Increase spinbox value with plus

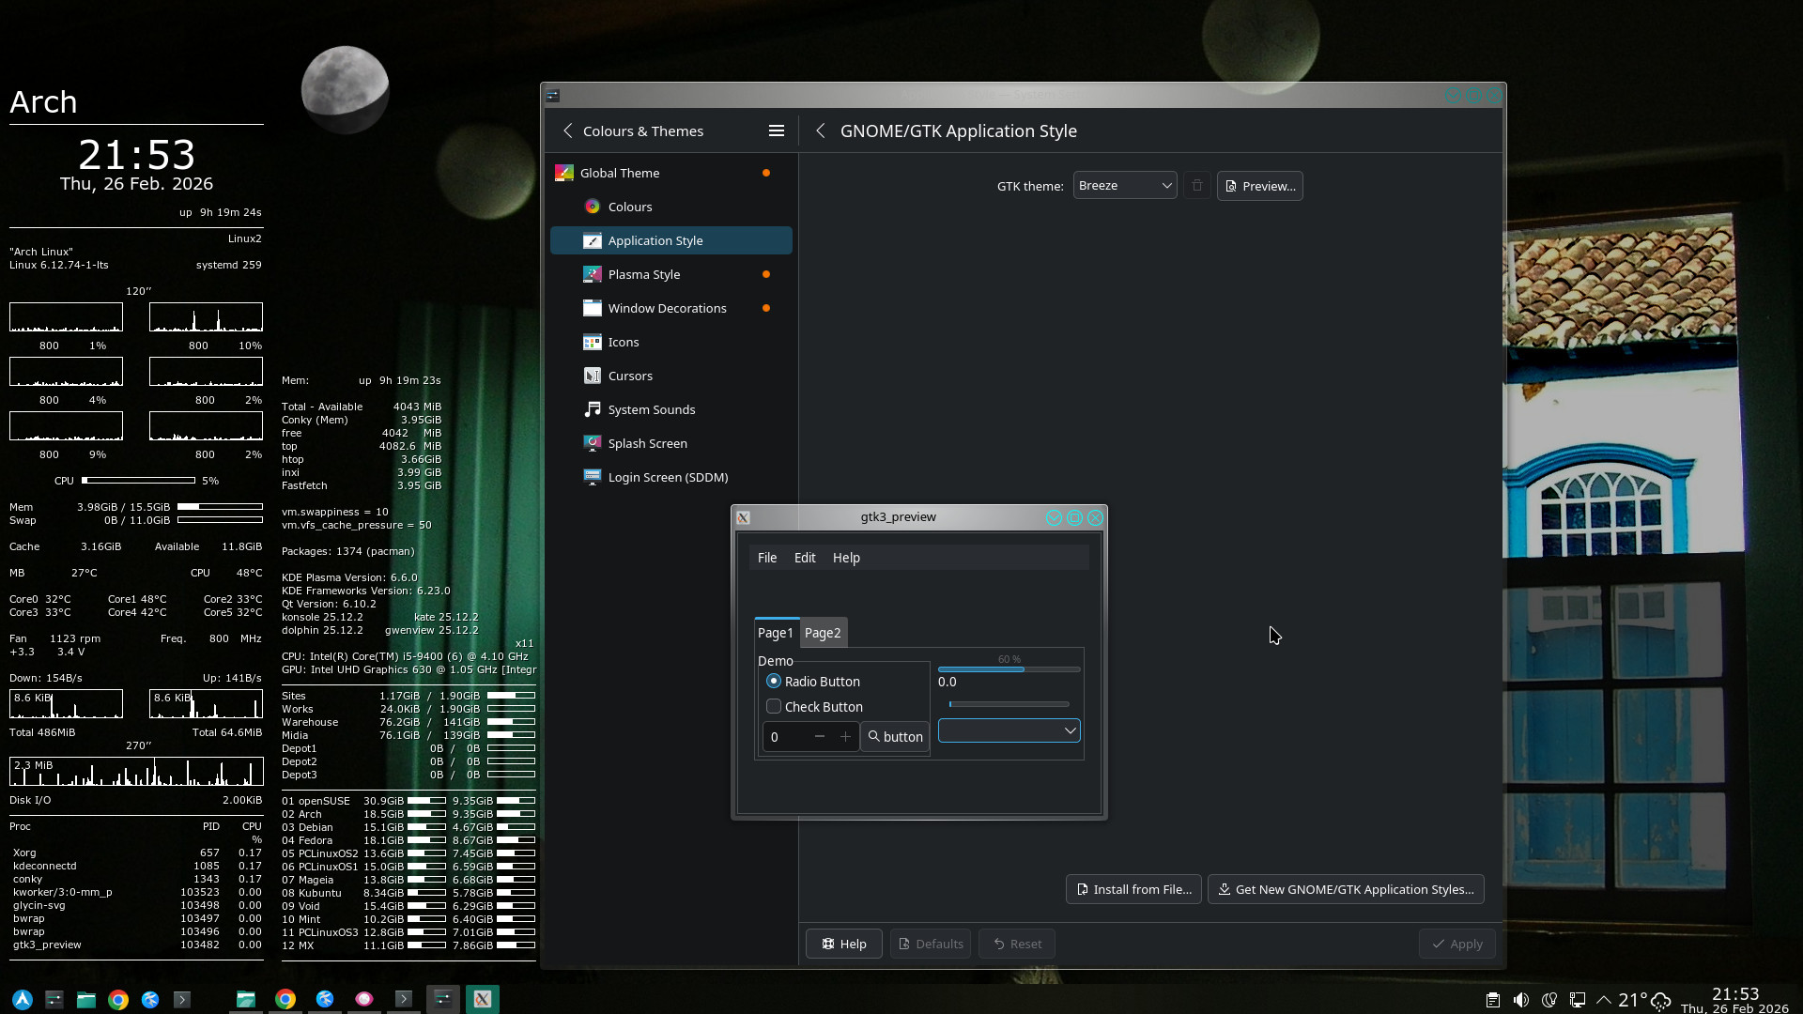point(845,737)
